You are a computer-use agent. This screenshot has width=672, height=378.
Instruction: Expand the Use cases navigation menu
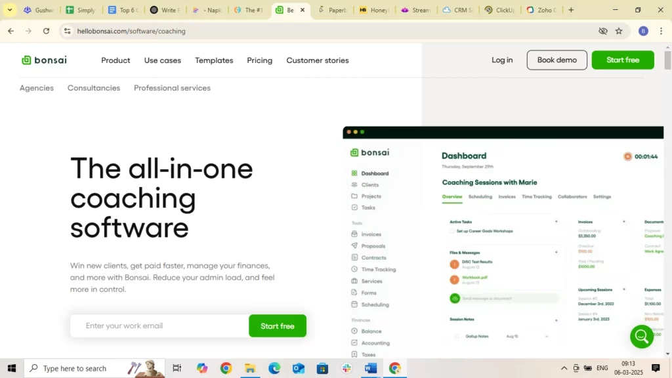click(162, 60)
